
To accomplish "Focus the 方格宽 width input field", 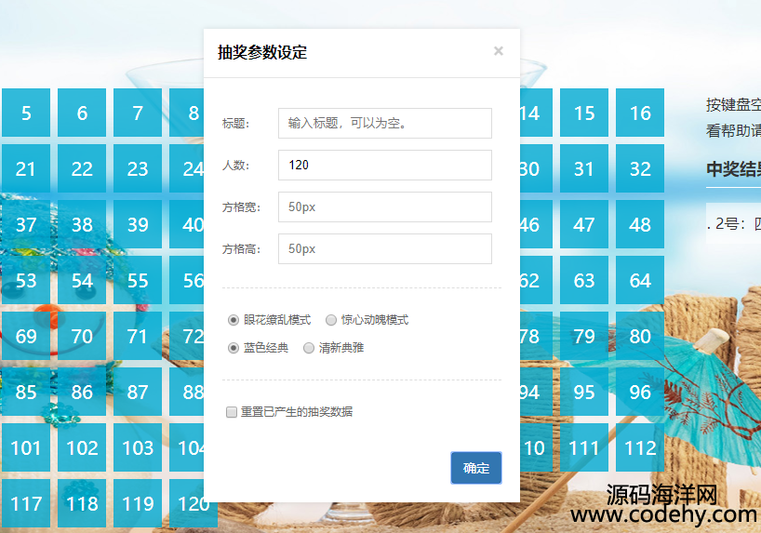I will pos(384,207).
